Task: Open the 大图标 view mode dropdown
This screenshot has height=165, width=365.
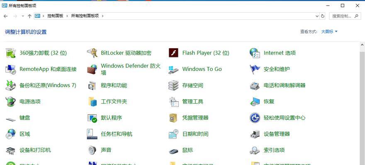Action: point(329,32)
